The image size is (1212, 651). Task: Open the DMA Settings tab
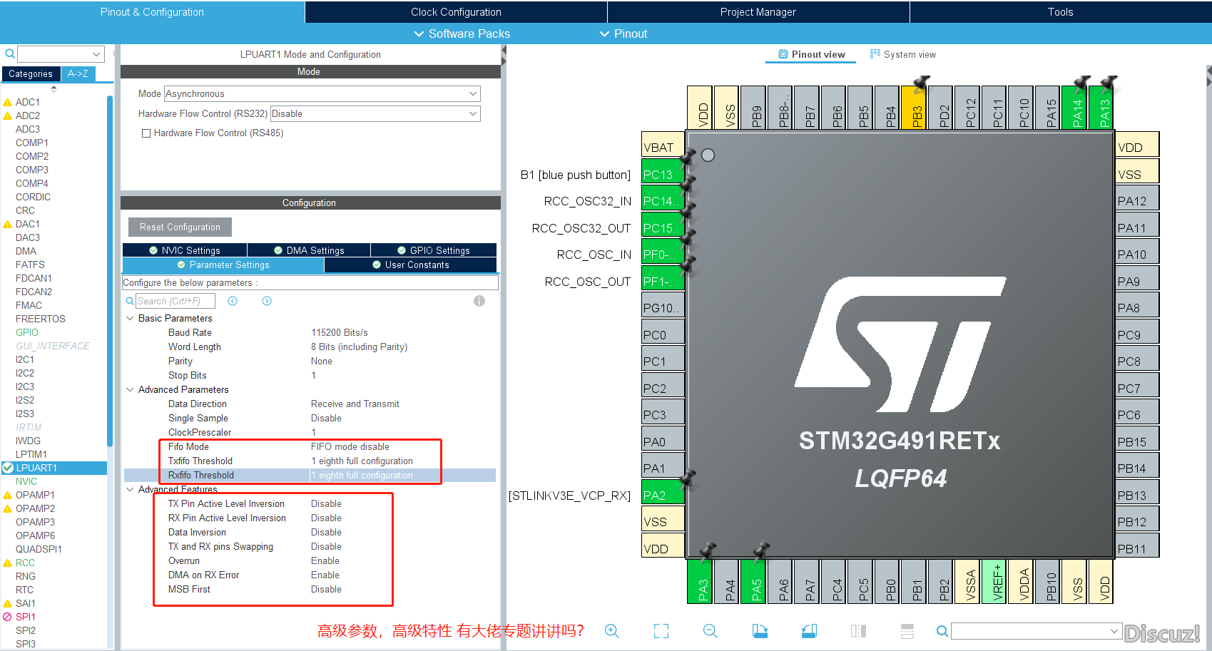(x=309, y=250)
